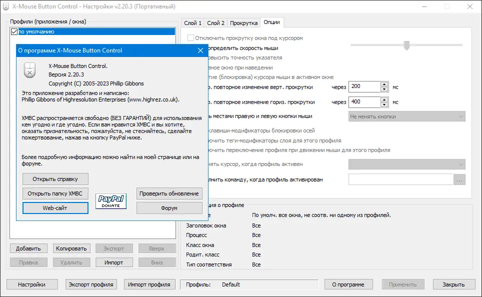Viewport: 482px width, 297px height.
Task: Click the command-on-profile-activation input field
Action: pyautogui.click(x=401, y=179)
